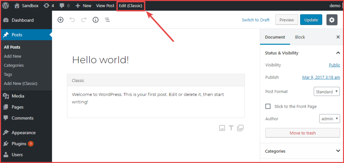Select All Posts submenu item
Screen dimensions: 344x163
pos(12,47)
